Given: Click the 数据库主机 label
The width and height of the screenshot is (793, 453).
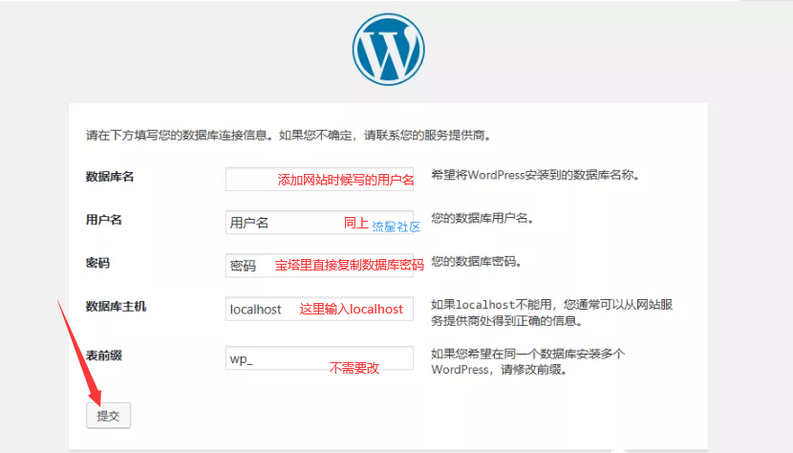Looking at the screenshot, I should coord(116,306).
